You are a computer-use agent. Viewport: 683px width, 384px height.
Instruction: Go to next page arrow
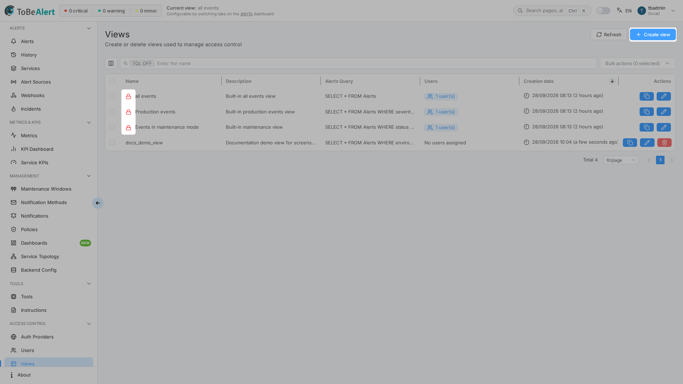click(672, 160)
